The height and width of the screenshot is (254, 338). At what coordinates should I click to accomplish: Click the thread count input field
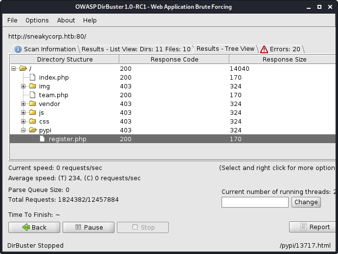[255, 202]
